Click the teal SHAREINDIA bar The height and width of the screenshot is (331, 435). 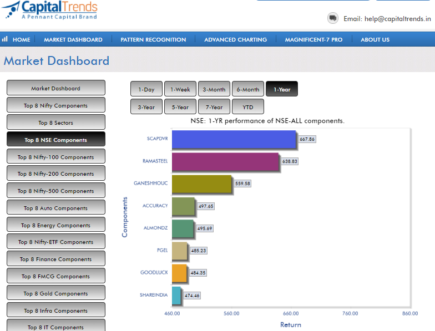click(x=176, y=296)
